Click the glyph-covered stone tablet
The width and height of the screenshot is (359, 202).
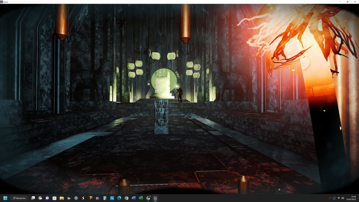pos(161,116)
